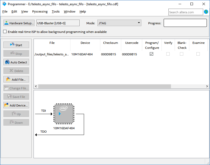Viewport: 210px width, 165px height.
Task: Open Hardware Setup
Action: pyautogui.click(x=19, y=23)
